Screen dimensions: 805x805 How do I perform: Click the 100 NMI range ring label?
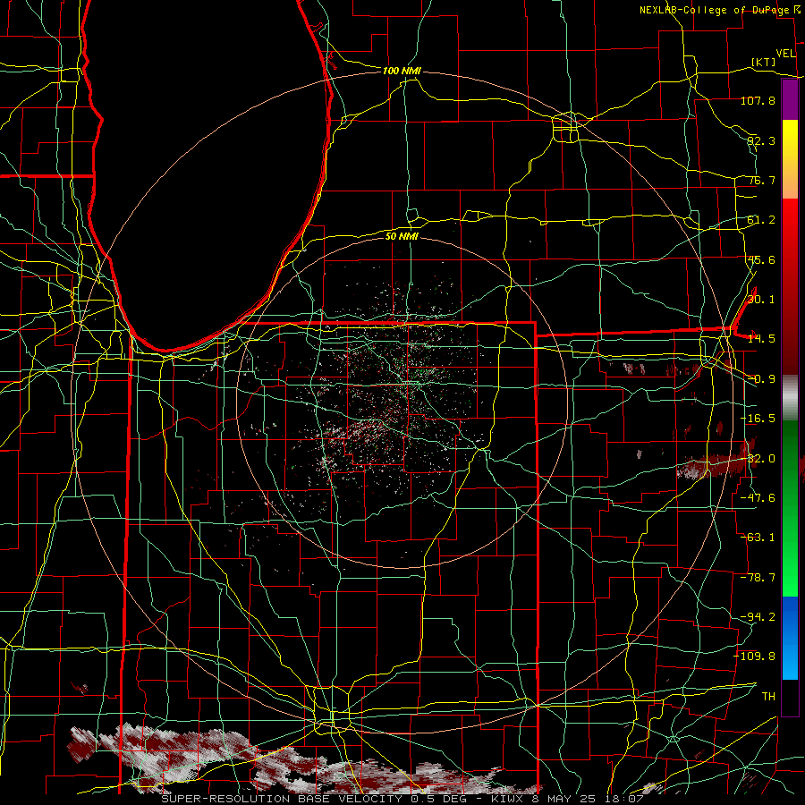click(402, 71)
